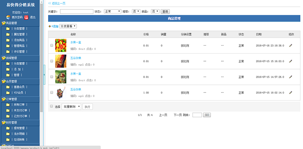Viewport: 303px width, 149px height.
Task: Click folder icon beside 未支付订单
Action: tap(8, 111)
